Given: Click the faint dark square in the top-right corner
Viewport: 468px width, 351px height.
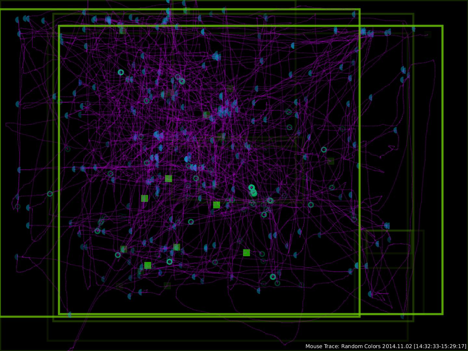Looking at the screenshot, I should click(428, 34).
